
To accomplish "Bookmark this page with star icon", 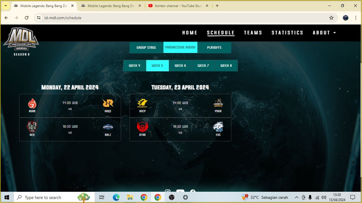I will pos(331,18).
